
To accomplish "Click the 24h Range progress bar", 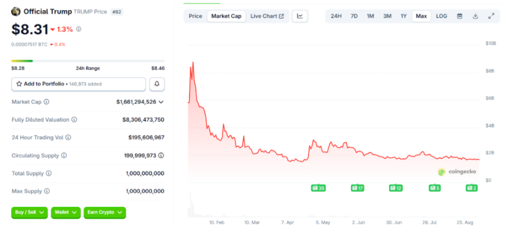I will tap(88, 61).
